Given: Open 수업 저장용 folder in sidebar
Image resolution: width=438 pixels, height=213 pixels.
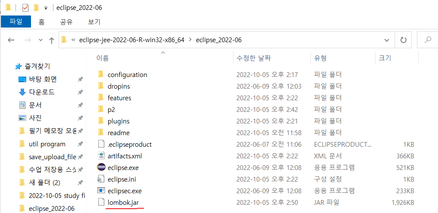Looking at the screenshot, I should pos(53,170).
